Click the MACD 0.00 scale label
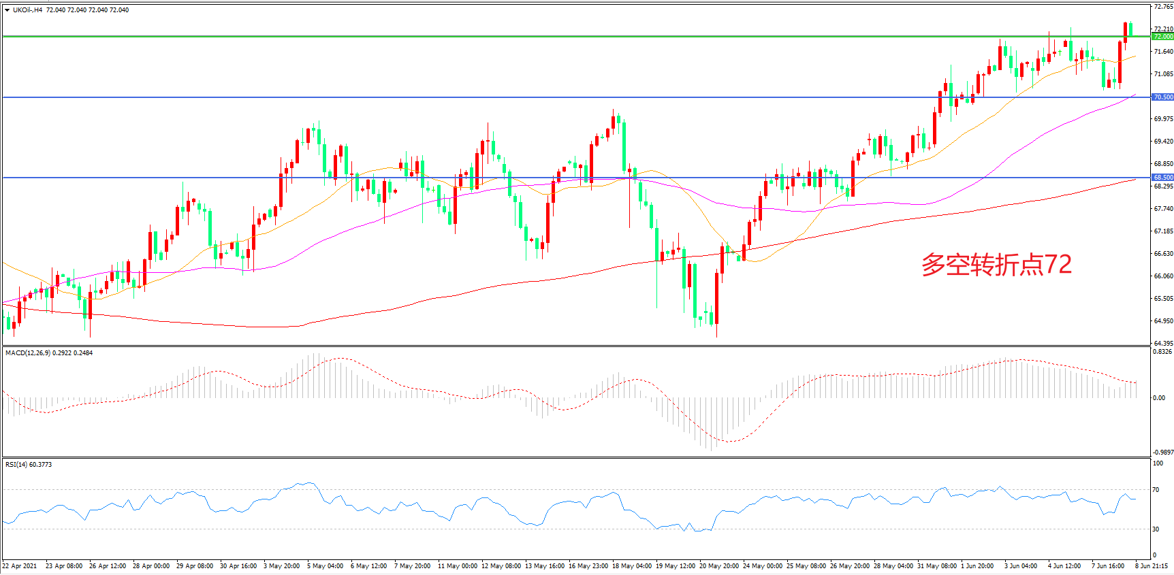 point(1158,398)
